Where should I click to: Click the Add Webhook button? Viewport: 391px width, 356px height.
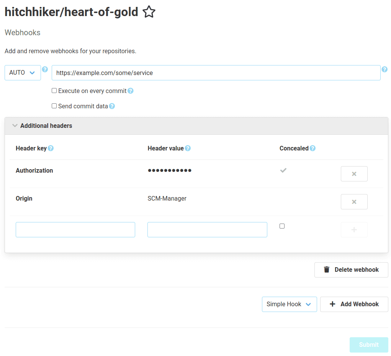point(354,304)
